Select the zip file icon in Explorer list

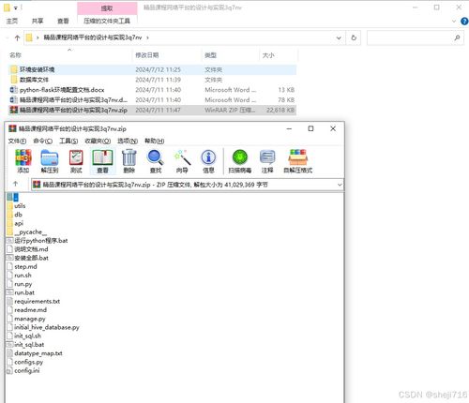click(14, 110)
